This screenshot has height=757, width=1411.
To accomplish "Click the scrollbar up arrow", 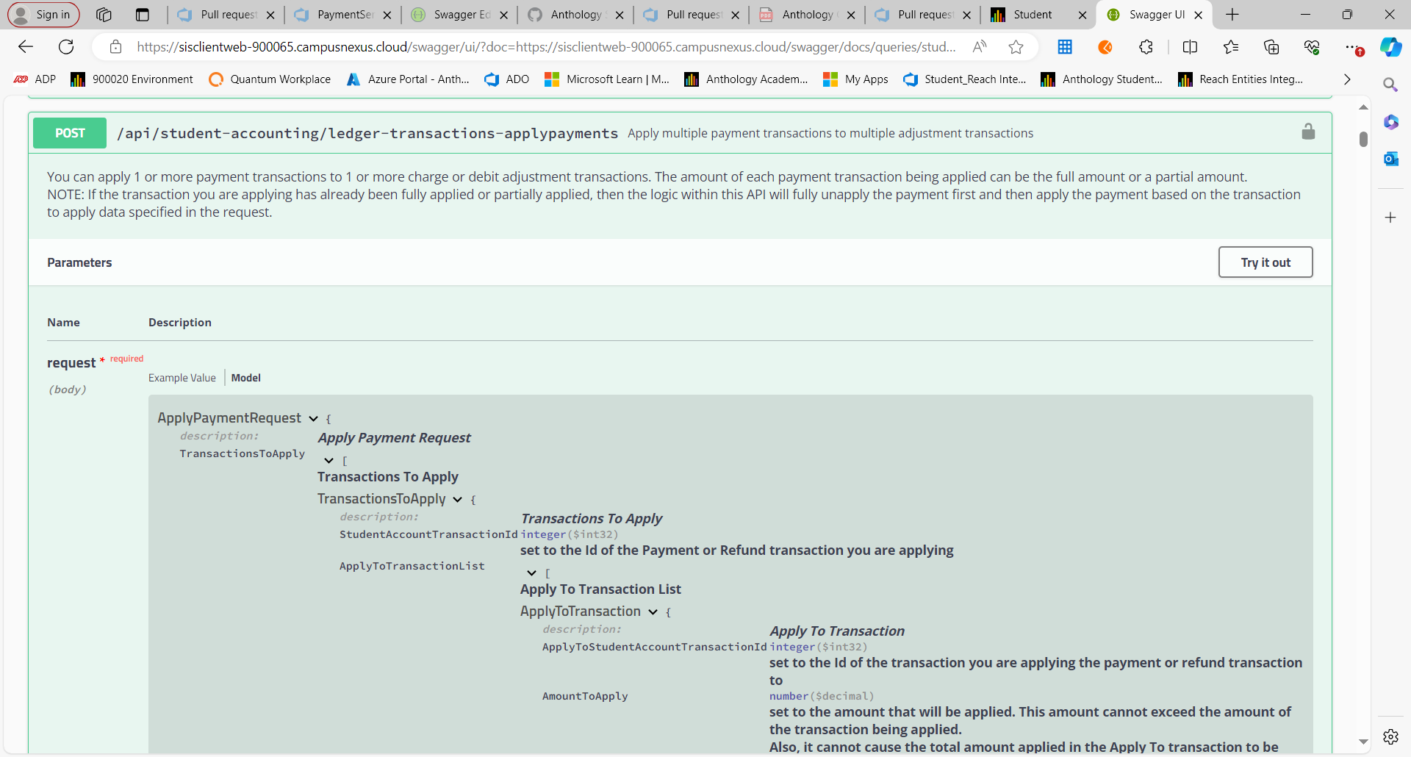I will point(1363,107).
